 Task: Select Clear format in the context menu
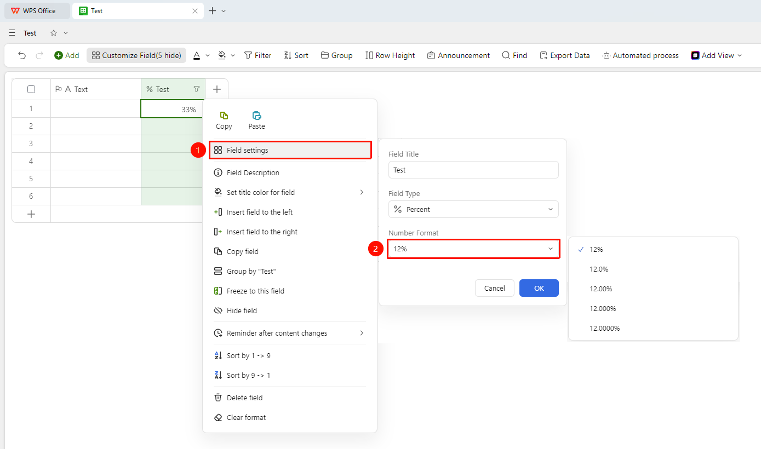click(x=289, y=417)
